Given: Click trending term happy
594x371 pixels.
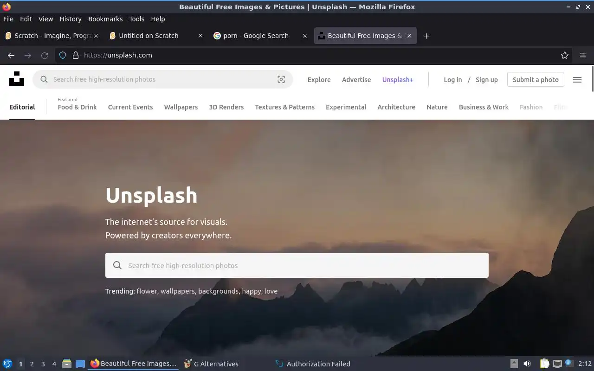Looking at the screenshot, I should (x=252, y=291).
